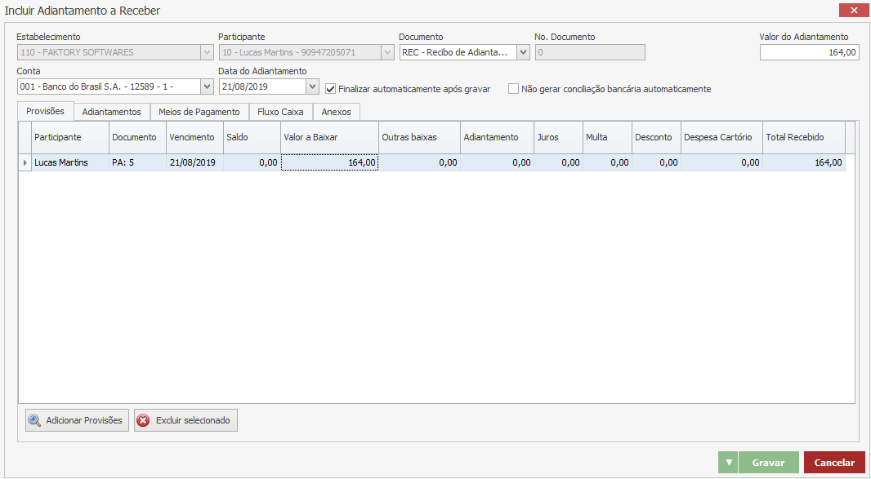Expand the Conta dropdown for Banco do Brasil

click(206, 86)
